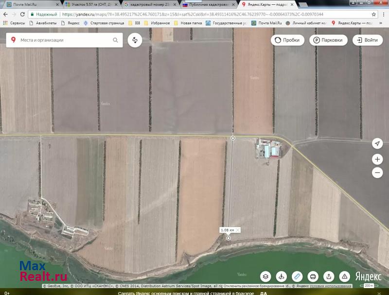Image resolution: width=389 pixels, height=295 pixels.
Task: Print the map with printer icon
Action: click(313, 277)
